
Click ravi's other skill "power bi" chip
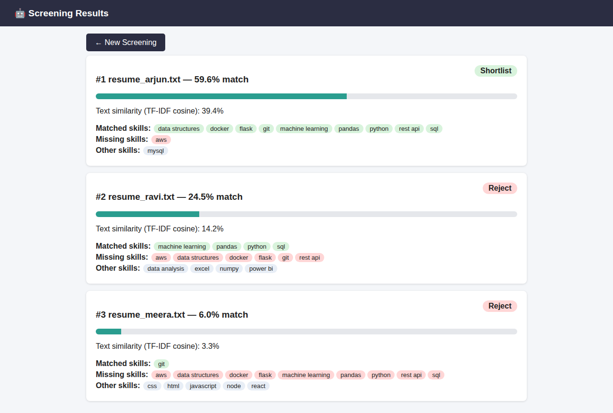(261, 269)
